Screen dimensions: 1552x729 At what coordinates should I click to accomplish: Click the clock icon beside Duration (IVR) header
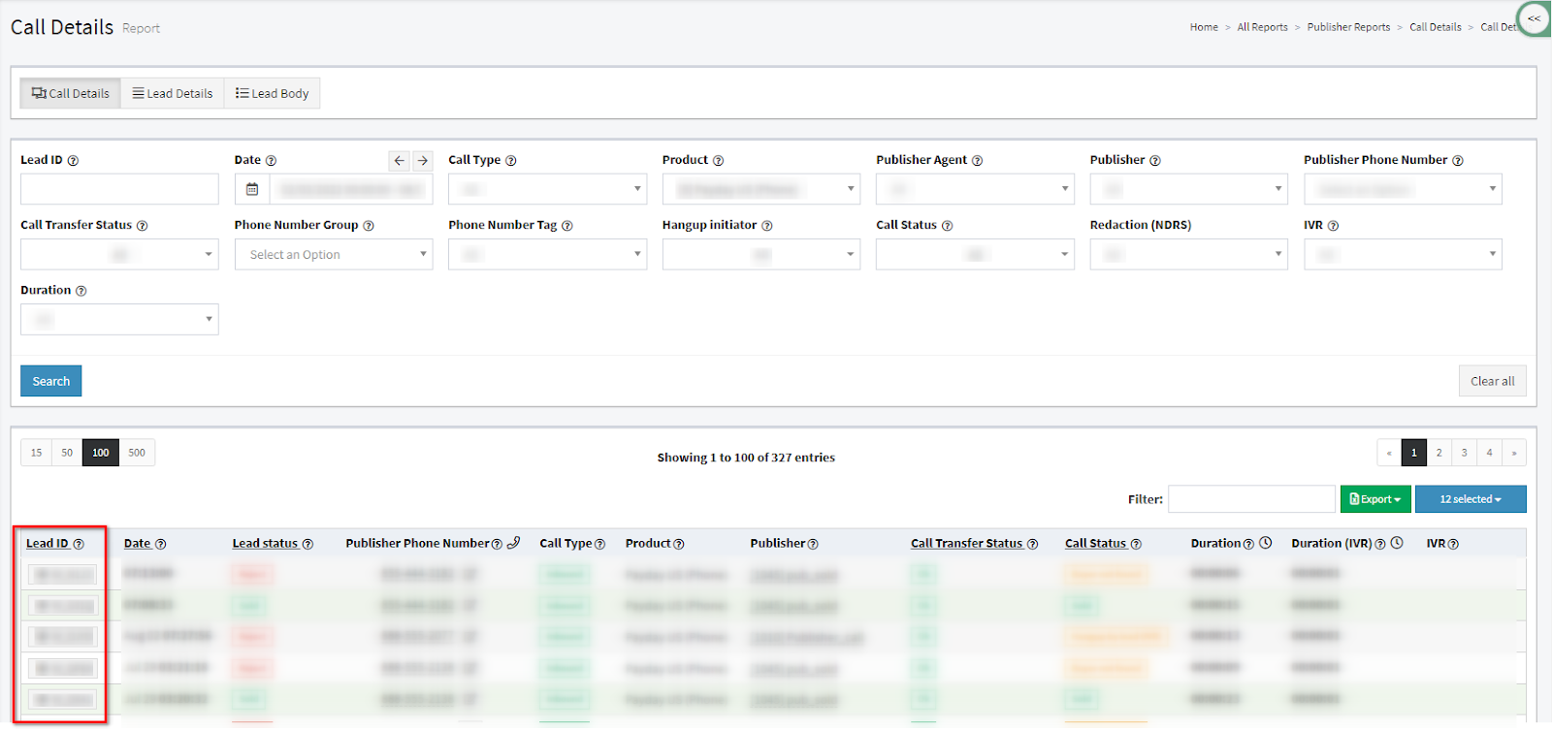1397,543
